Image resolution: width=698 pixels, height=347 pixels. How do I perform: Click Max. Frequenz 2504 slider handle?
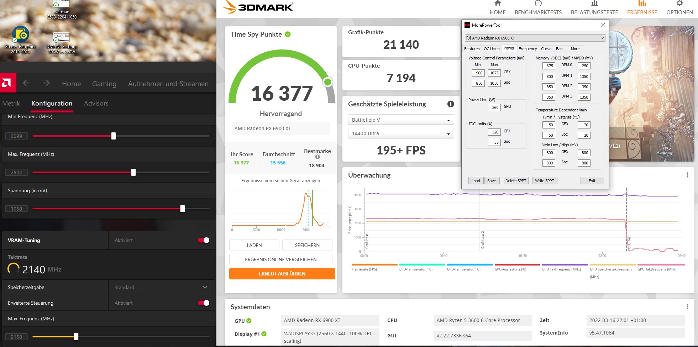[x=133, y=172]
